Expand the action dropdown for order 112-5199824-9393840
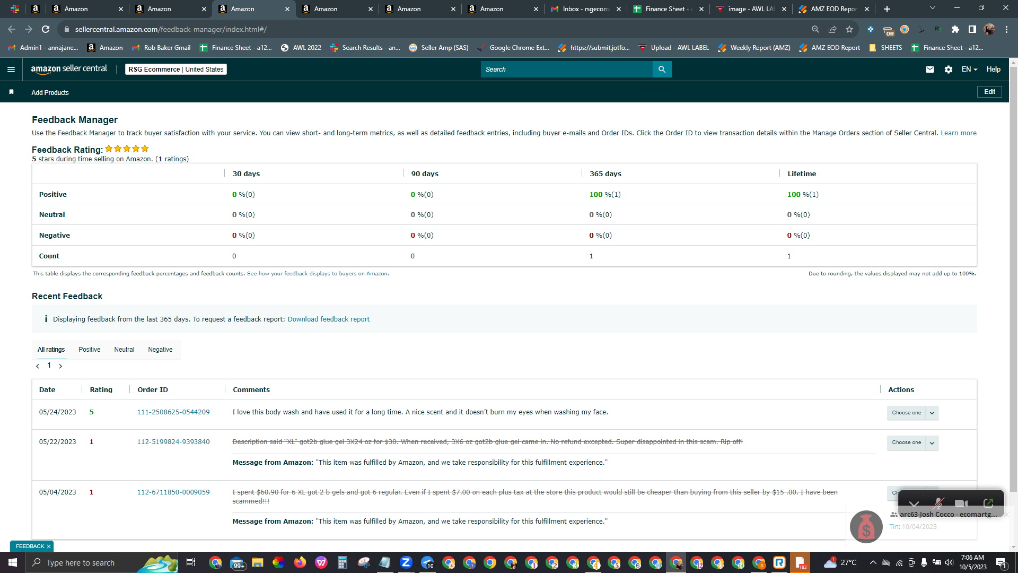This screenshot has height=573, width=1018. click(932, 442)
